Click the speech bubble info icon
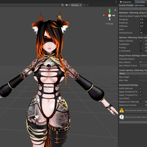The width and height of the screenshot is (147, 147). [122, 117]
